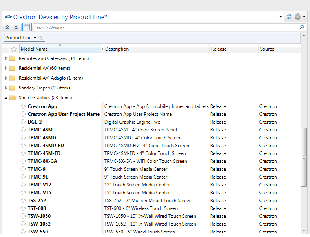The image size is (310, 237).
Task: Click the add icon beside TPMC-4SM
Action: click(23, 129)
